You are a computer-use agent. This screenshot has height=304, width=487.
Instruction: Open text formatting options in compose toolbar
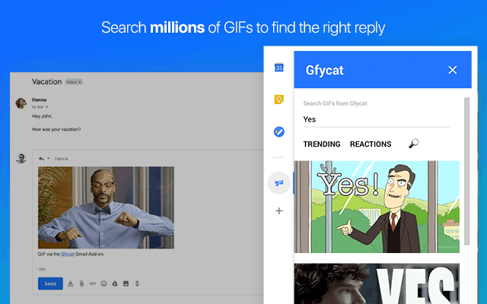click(71, 283)
